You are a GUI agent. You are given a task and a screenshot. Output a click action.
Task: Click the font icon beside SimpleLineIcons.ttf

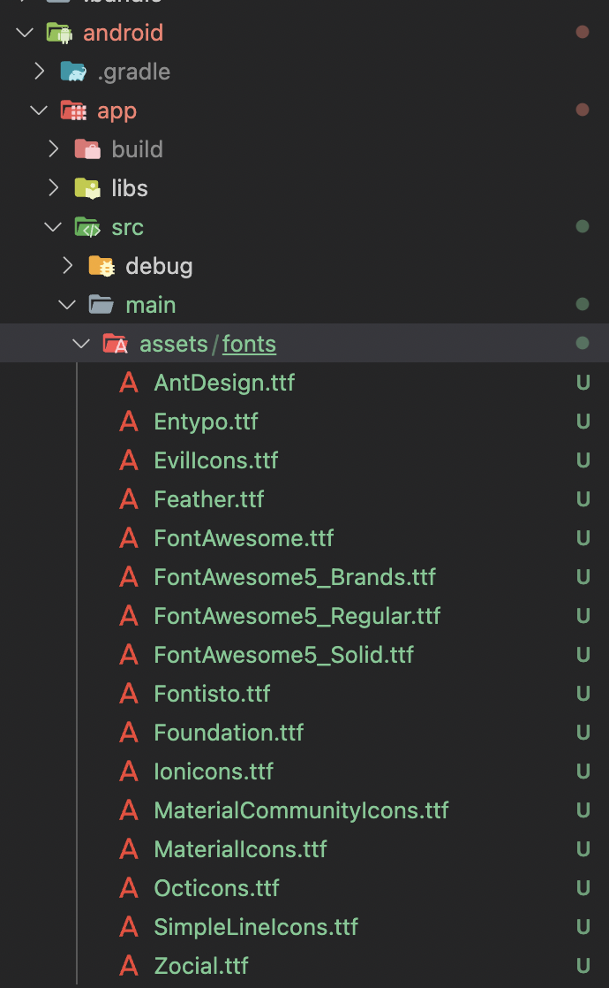pos(129,927)
